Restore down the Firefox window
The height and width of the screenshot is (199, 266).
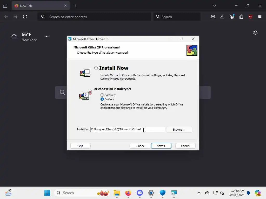click(248, 6)
